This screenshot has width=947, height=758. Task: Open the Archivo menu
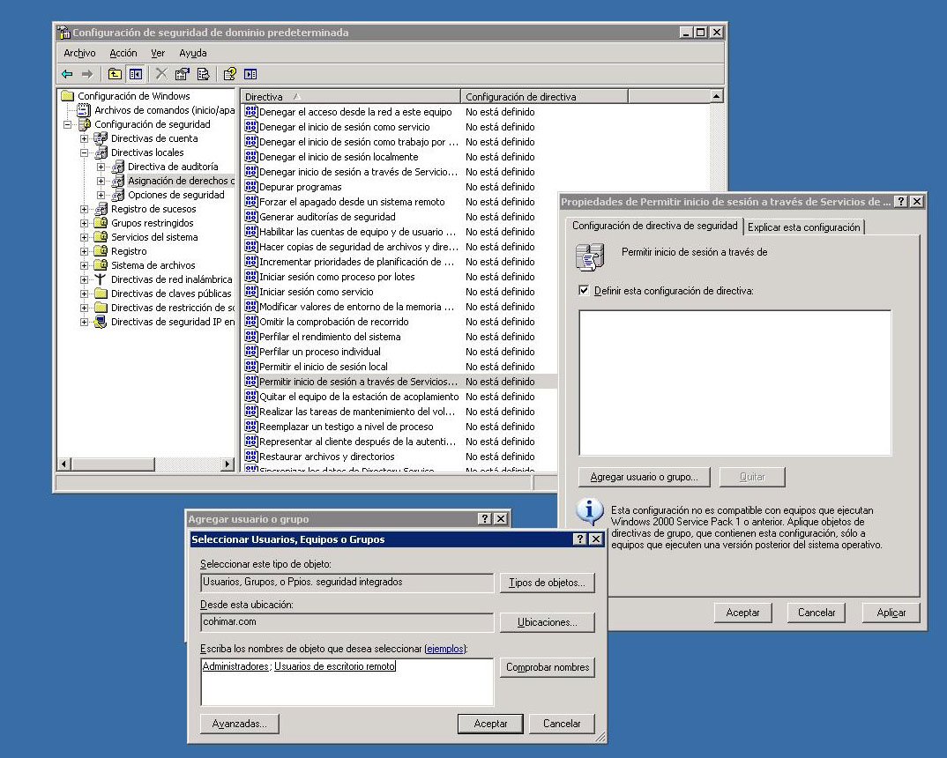[79, 53]
